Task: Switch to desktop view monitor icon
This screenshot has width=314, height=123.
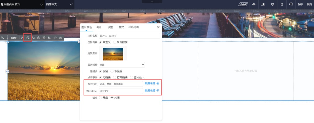Action: pos(272,4)
